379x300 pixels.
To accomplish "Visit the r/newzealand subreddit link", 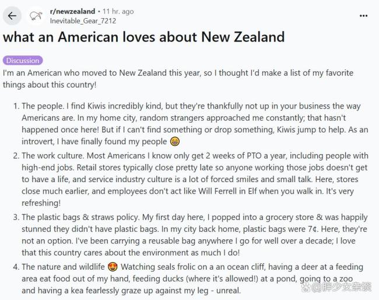I will point(72,11).
